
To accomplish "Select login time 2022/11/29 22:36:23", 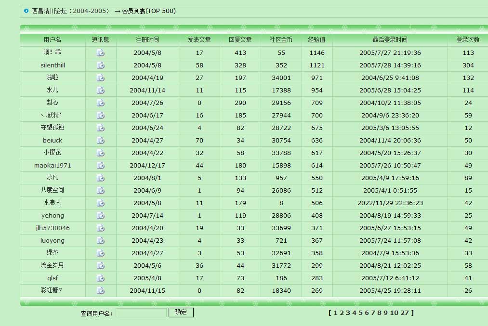I will tap(390, 203).
